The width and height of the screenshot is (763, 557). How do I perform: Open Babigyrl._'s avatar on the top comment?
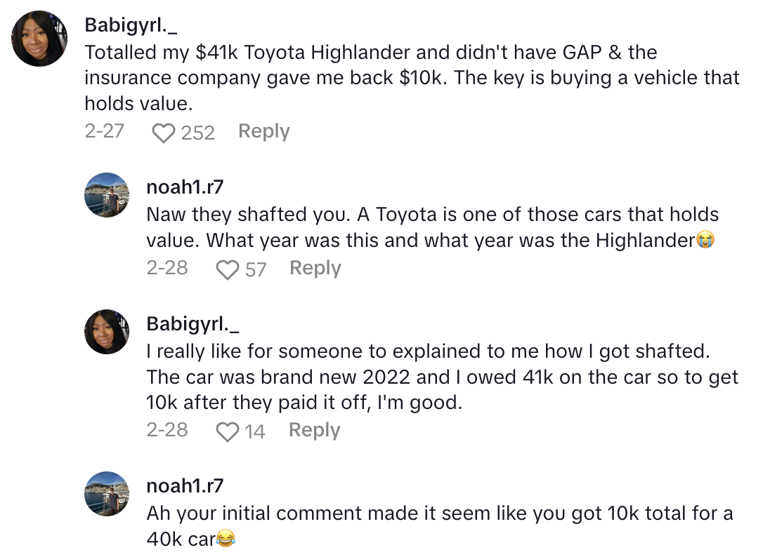(39, 40)
